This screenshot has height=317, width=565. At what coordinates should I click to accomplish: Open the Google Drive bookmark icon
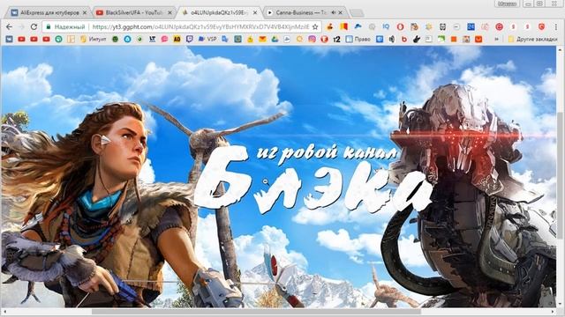coord(275,39)
